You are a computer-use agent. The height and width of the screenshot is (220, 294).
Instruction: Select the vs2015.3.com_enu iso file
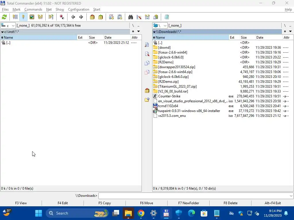(223, 116)
